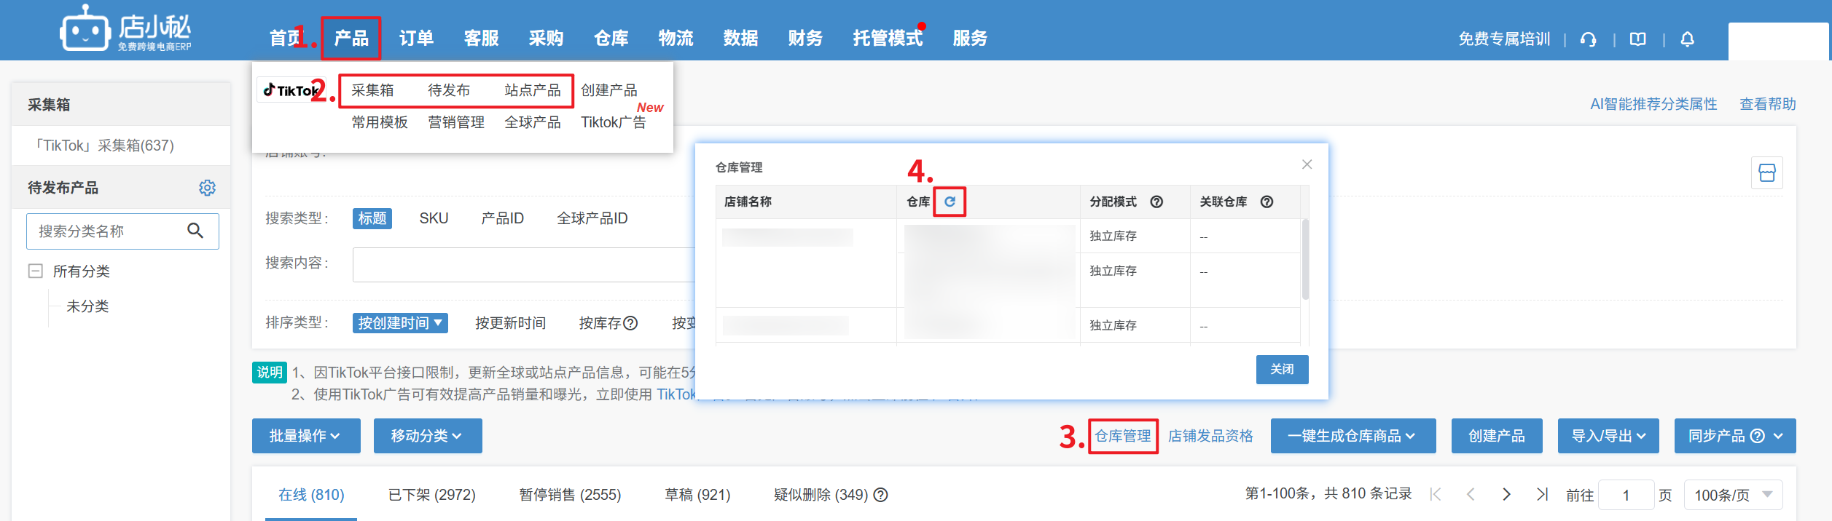
Task: Switch to the 已下架 (2972) tab
Action: 431,495
